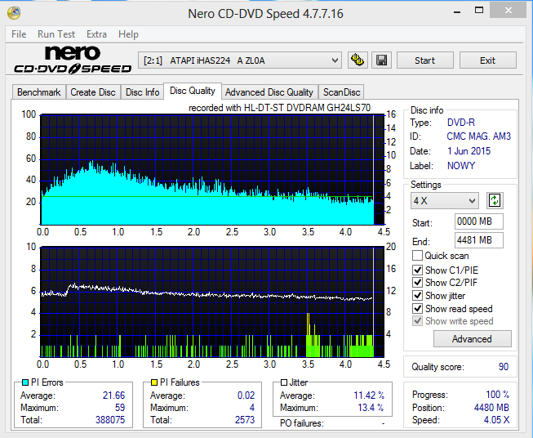Go to Advanced Disc Quality tab

pyautogui.click(x=269, y=92)
